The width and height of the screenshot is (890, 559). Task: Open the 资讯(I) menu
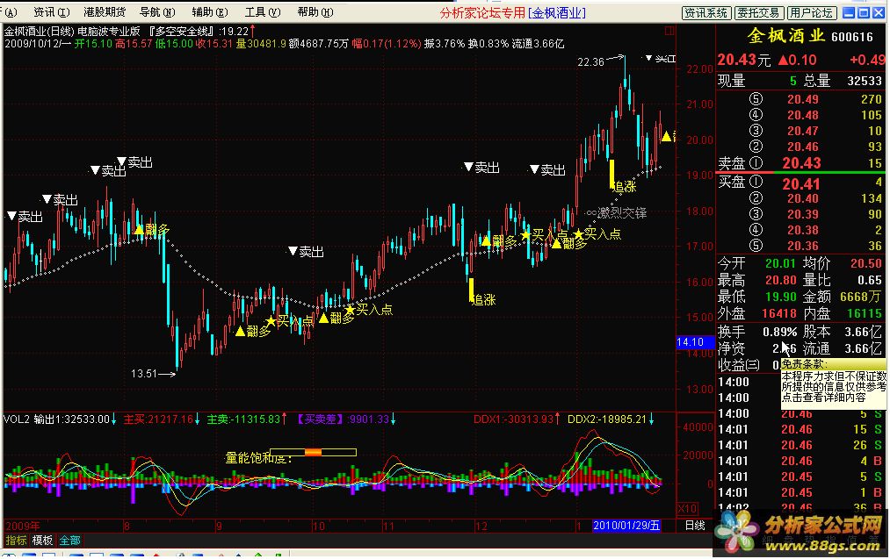tap(51, 12)
